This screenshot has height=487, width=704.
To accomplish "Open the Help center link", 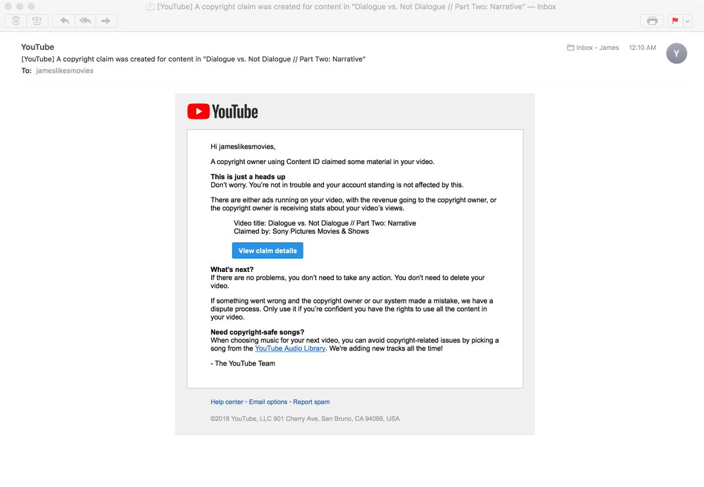I will click(227, 402).
